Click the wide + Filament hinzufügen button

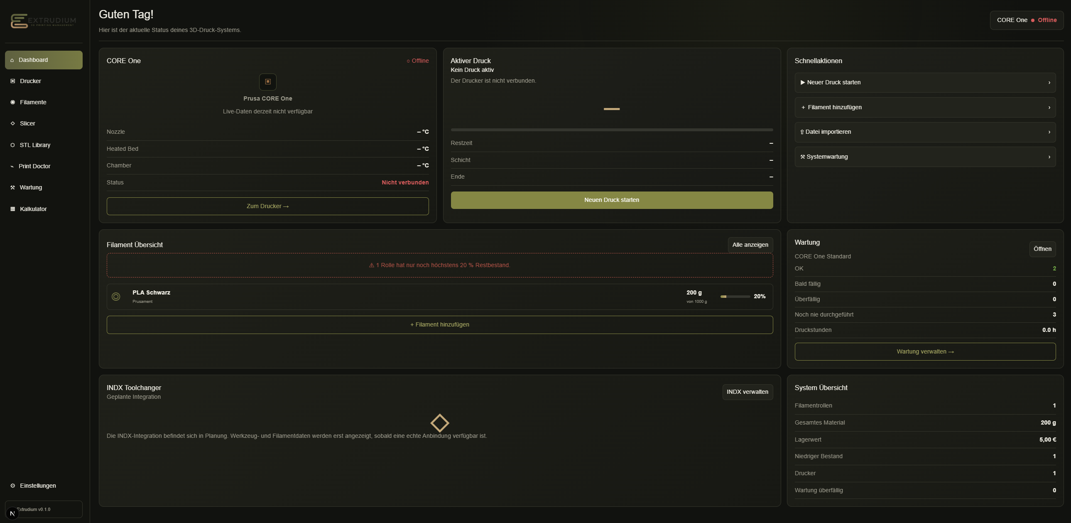tap(440, 325)
